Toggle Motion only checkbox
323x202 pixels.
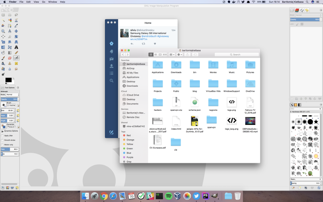pyautogui.click(x=2, y=145)
